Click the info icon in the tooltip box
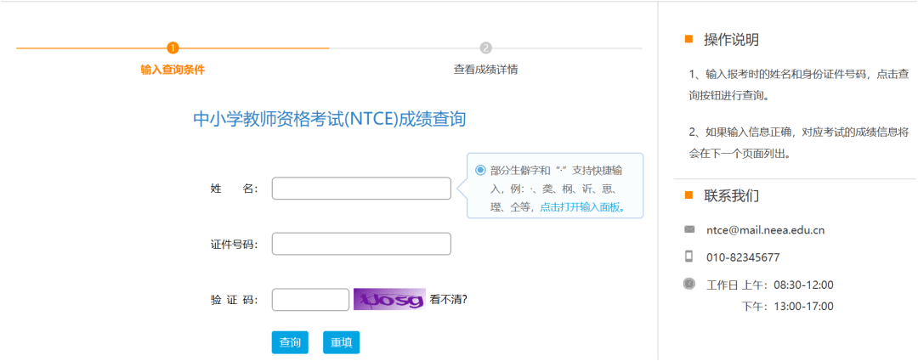 coord(481,170)
